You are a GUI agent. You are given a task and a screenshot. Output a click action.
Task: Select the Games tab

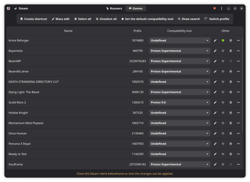pos(136,8)
